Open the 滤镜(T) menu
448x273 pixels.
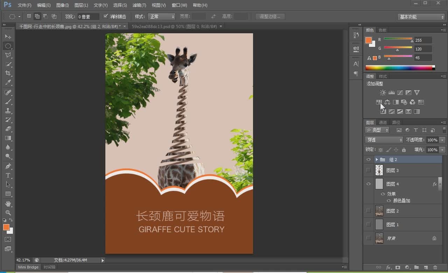[x=139, y=5]
